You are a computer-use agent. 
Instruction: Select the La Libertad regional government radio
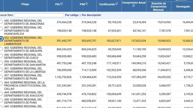click(x=1, y=70)
